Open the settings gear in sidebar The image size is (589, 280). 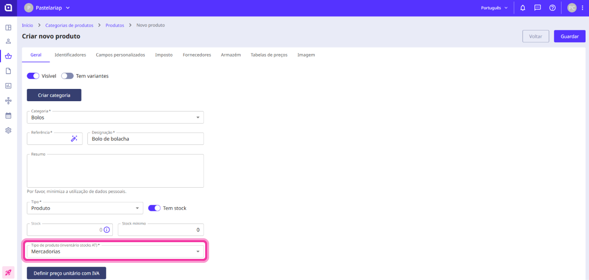coord(8,130)
